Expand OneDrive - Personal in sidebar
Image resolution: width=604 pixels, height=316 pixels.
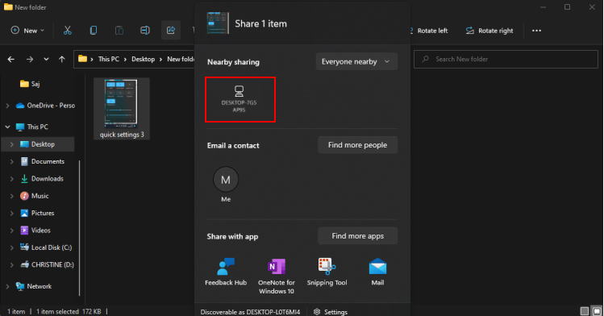pos(7,106)
